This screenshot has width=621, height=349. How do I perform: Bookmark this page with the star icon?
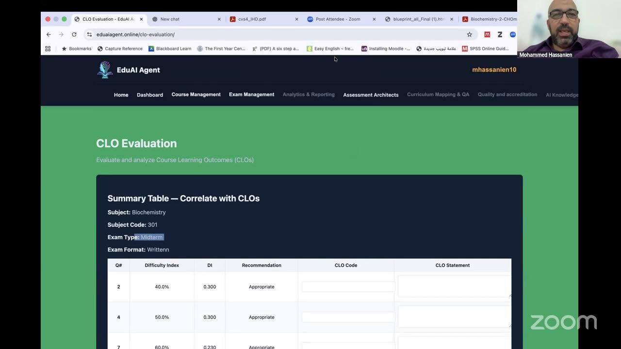[x=470, y=34]
